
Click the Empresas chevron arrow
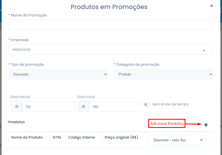pos(204,51)
